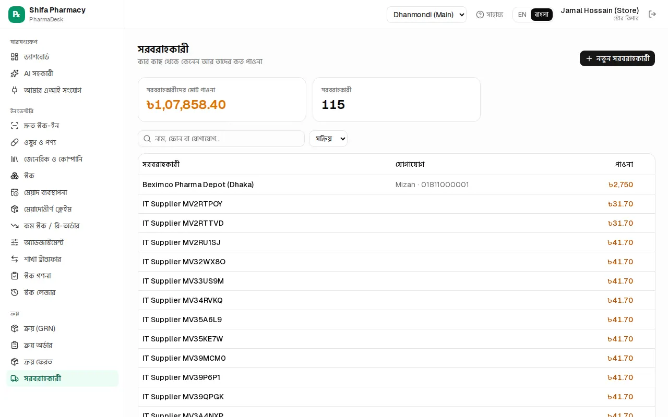Click the পাওনা column header
This screenshot has height=417, width=668.
click(x=624, y=164)
